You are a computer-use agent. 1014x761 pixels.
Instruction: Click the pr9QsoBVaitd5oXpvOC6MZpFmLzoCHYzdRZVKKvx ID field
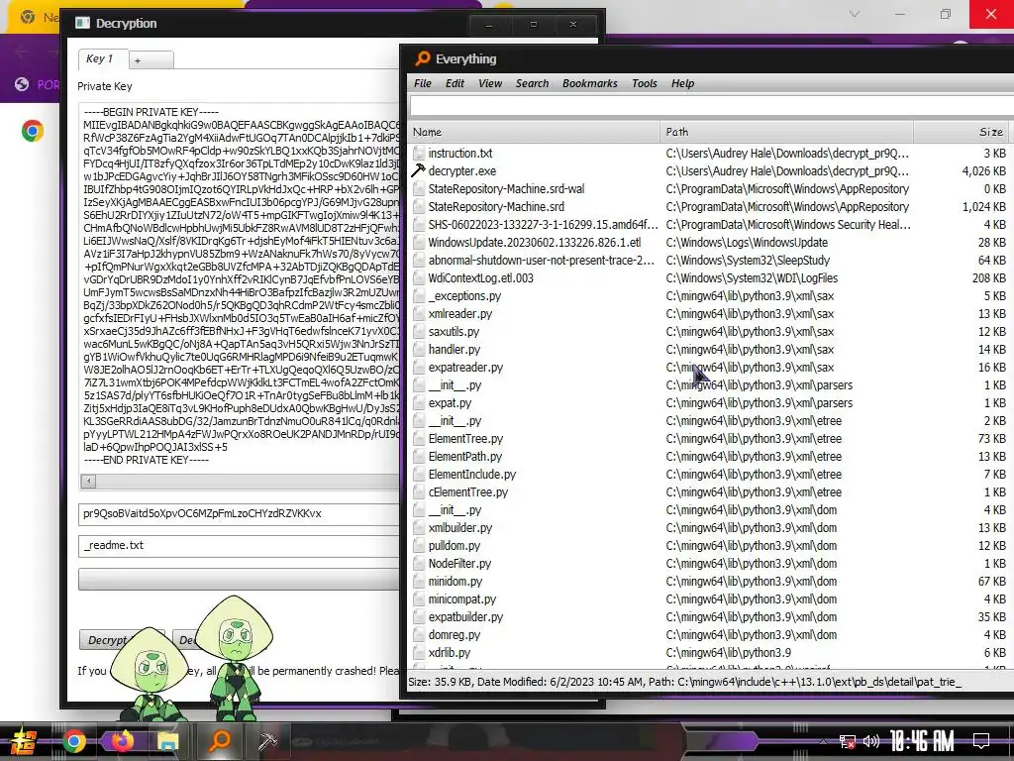point(240,514)
